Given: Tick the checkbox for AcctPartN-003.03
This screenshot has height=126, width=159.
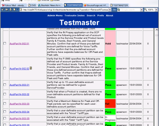Looking at the screenshot, I should click(x=5, y=104).
